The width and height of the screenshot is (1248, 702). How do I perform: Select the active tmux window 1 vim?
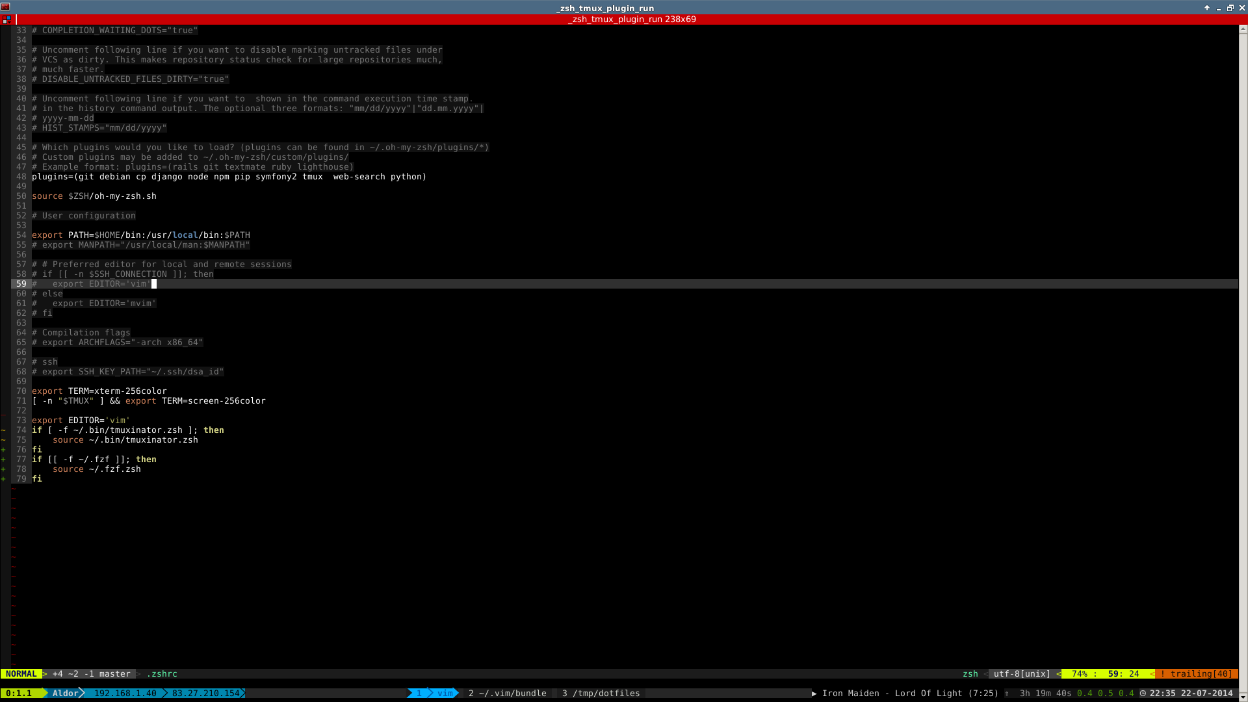[x=433, y=694]
